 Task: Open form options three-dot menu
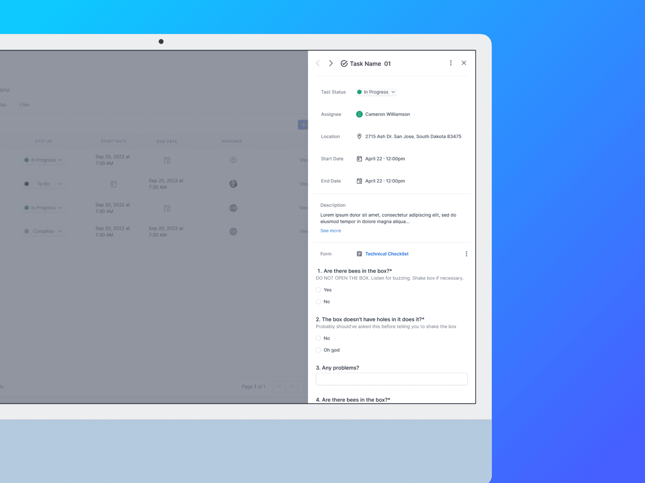point(466,254)
